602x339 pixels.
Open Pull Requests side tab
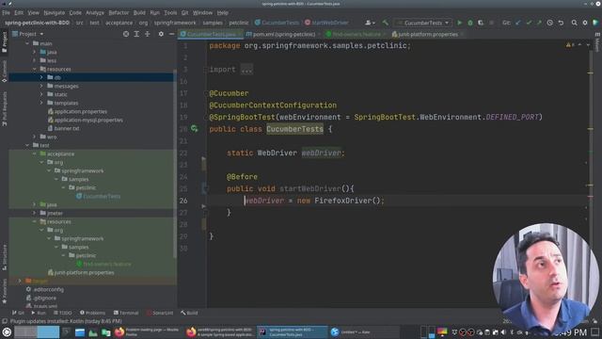point(4,109)
